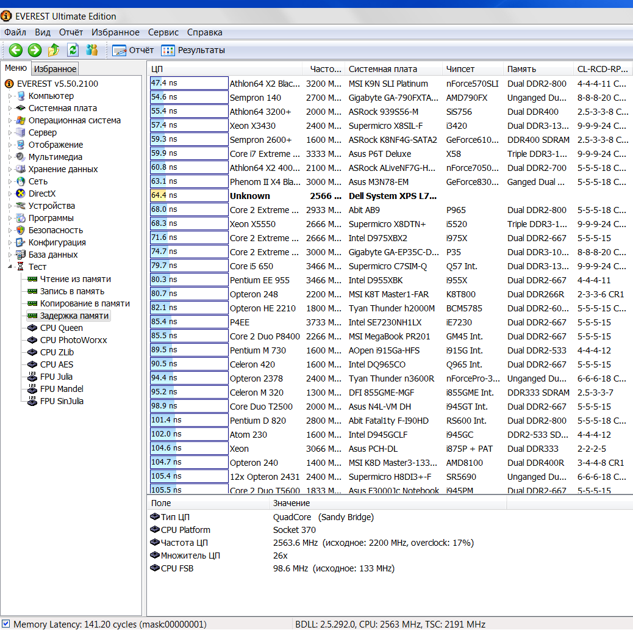Click the Значение column header
Image resolution: width=633 pixels, height=630 pixels.
coord(388,503)
